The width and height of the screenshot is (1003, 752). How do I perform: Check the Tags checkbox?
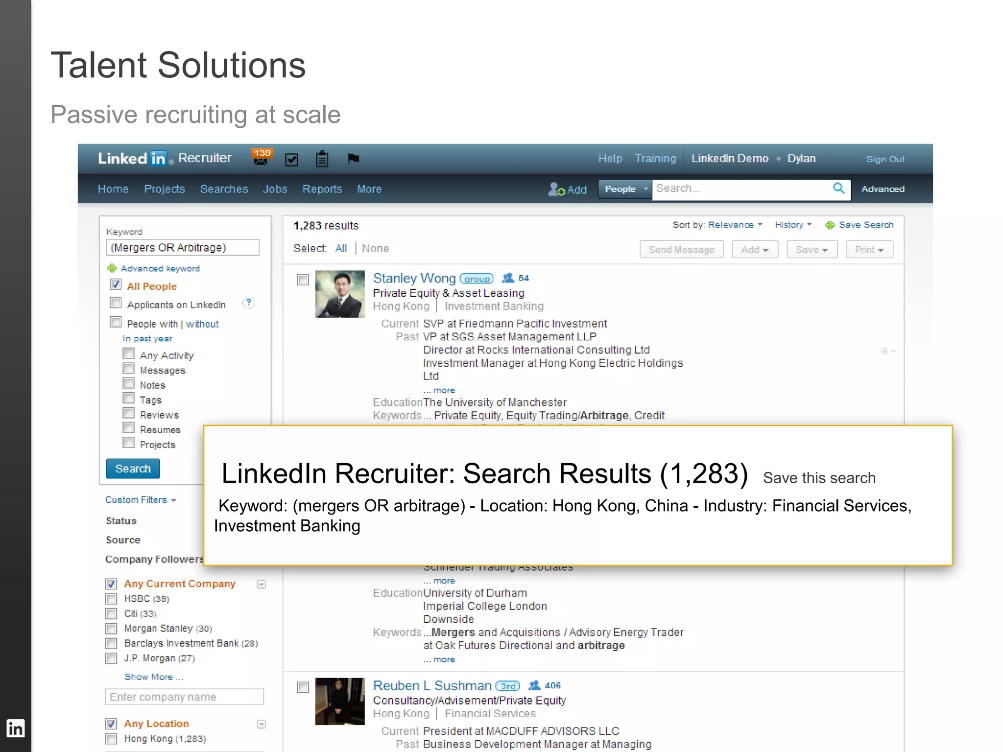[x=128, y=398]
